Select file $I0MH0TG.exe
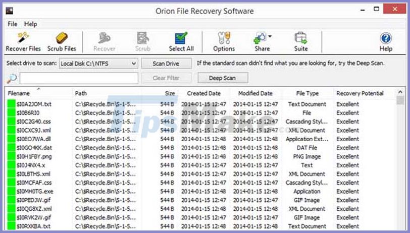Viewport: 410px width, 233px height. [x=35, y=192]
